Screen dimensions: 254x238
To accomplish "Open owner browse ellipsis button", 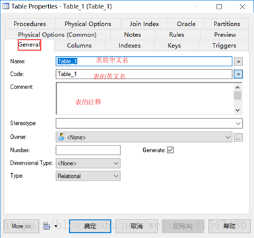I will tap(238, 138).
